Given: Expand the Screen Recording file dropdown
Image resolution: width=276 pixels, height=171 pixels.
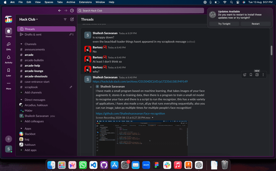Looking at the screenshot, I should 153,118.
